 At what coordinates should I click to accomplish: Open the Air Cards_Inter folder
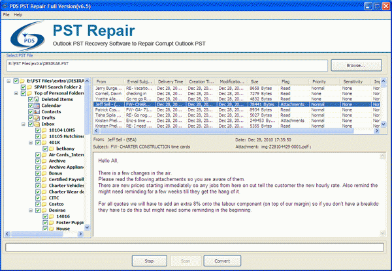click(66, 154)
